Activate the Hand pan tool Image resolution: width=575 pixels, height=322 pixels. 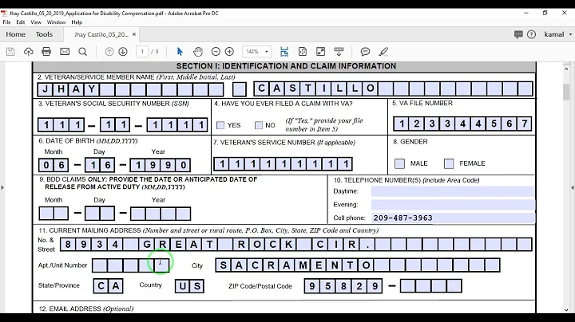coord(198,52)
